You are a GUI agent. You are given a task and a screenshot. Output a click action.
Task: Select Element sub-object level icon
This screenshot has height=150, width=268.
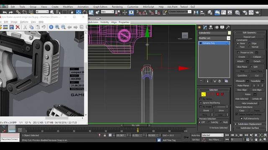click(222, 94)
